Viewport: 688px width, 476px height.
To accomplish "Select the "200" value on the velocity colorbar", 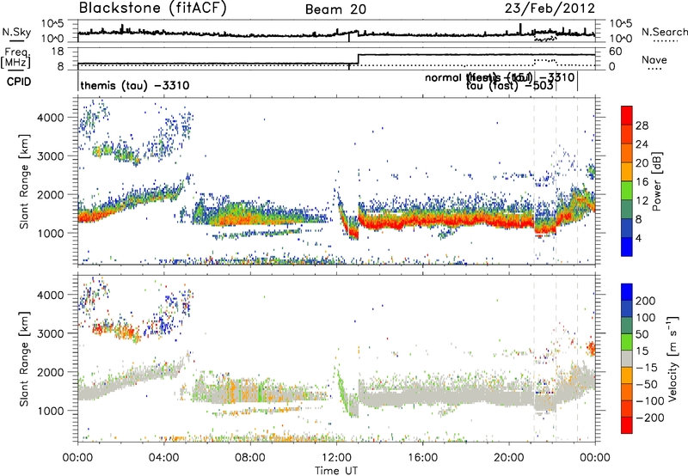I will tap(646, 301).
